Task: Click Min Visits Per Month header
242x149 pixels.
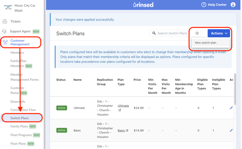Action: 153,86
